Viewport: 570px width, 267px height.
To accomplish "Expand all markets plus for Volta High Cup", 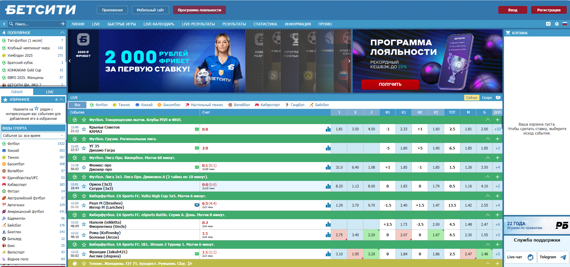I will point(497,196).
